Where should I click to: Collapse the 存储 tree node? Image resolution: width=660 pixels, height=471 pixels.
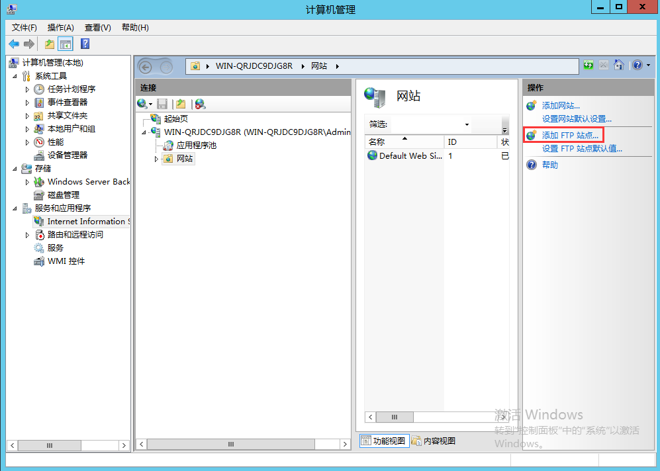point(15,169)
